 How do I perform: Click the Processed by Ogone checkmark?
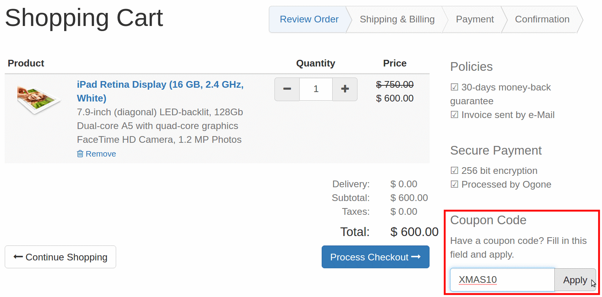454,184
